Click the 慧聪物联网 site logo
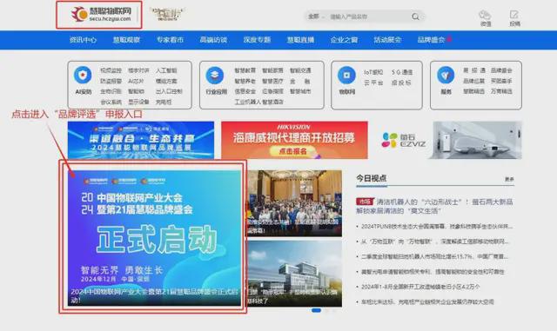The width and height of the screenshot is (557, 331). [x=102, y=15]
